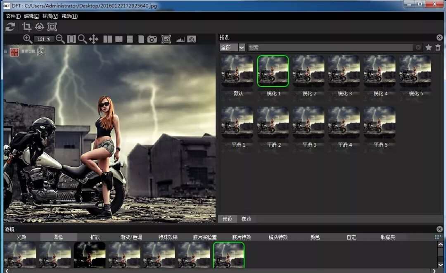Close the 滤镜 filters panel
446x273 pixels.
click(439, 229)
